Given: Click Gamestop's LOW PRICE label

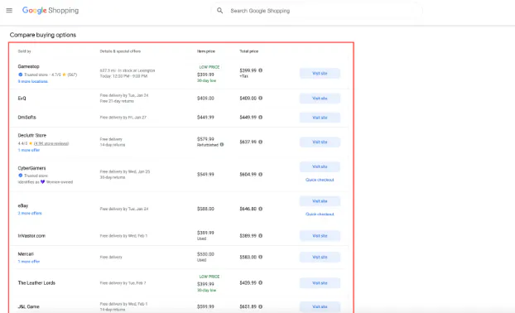Looking at the screenshot, I should [209, 67].
